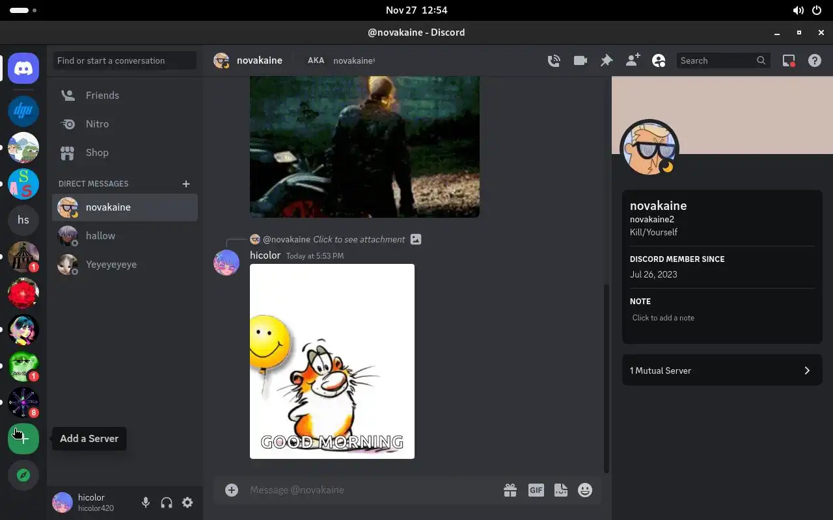Show pinned messages

pos(607,60)
